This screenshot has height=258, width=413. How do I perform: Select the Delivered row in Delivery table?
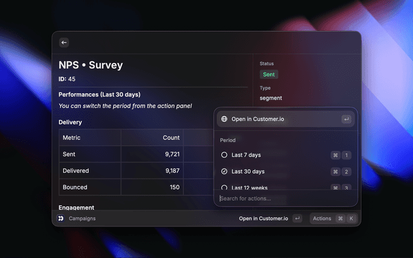(76, 171)
